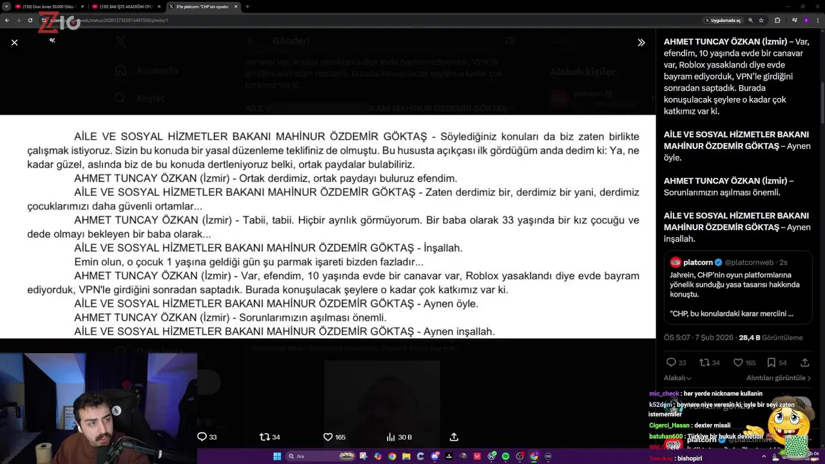Click the reply icon with 33 in the sidebar
Screen dimensions: 825x464
[671, 362]
